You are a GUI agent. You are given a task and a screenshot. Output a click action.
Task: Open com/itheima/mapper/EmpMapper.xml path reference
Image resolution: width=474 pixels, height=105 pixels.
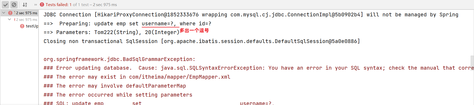coord(180,77)
